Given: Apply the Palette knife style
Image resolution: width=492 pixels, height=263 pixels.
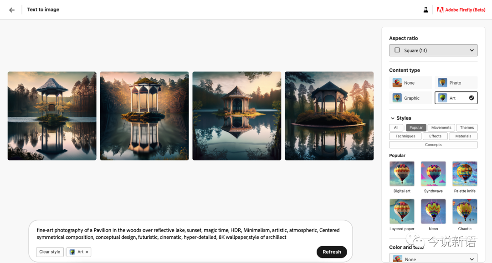Looking at the screenshot, I should tap(465, 174).
